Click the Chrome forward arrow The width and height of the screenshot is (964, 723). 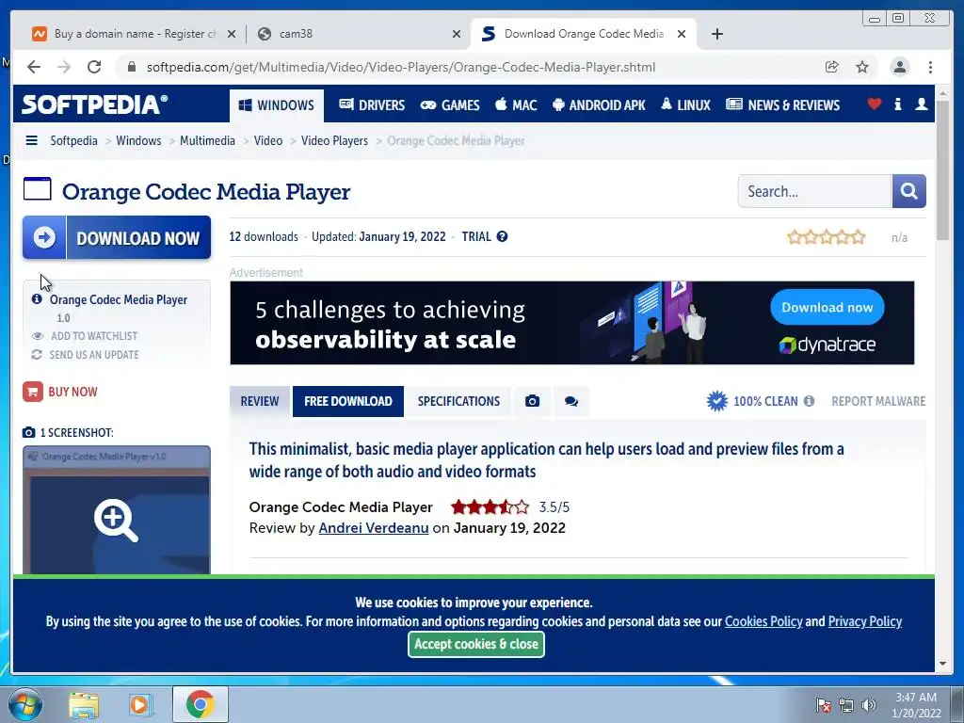pos(64,67)
